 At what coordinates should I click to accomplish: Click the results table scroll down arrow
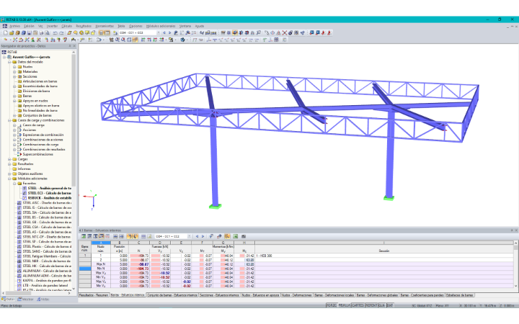[x=515, y=286]
